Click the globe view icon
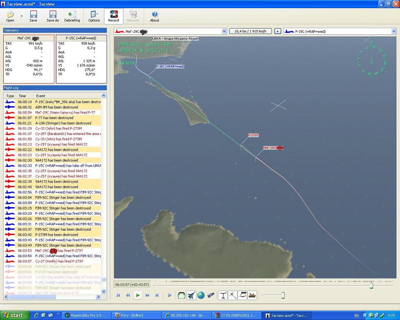Screen dimensions: 400x320 point(201,295)
